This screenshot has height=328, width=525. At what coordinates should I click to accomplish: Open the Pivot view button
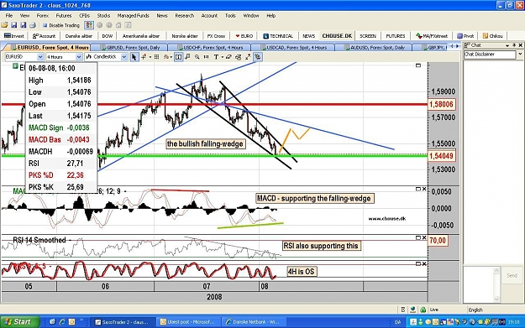(465, 36)
